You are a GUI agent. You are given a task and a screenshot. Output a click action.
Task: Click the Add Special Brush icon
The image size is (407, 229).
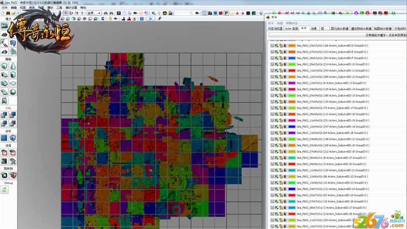[5, 138]
